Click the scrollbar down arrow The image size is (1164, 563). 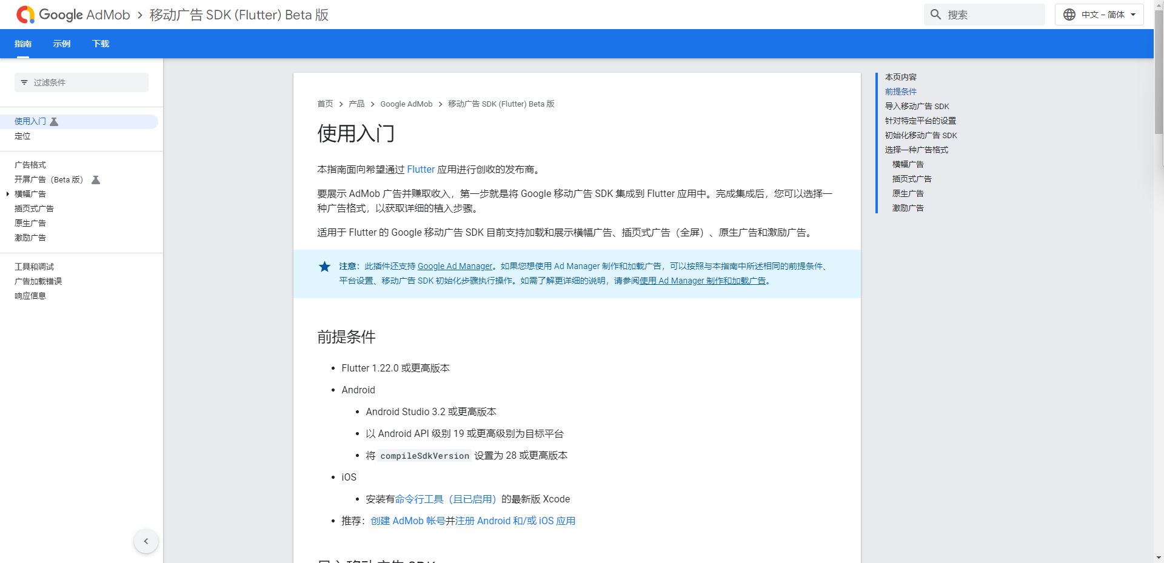click(1159, 558)
